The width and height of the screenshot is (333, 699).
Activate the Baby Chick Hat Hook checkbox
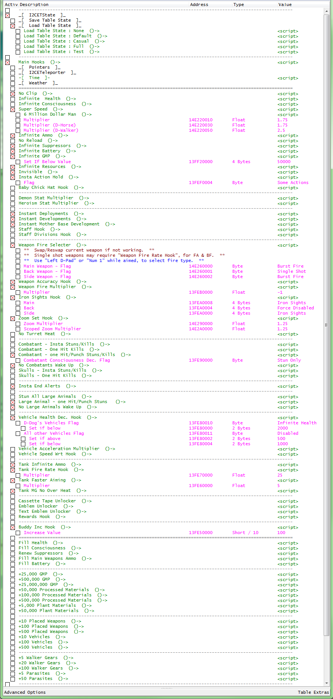pos(13,188)
